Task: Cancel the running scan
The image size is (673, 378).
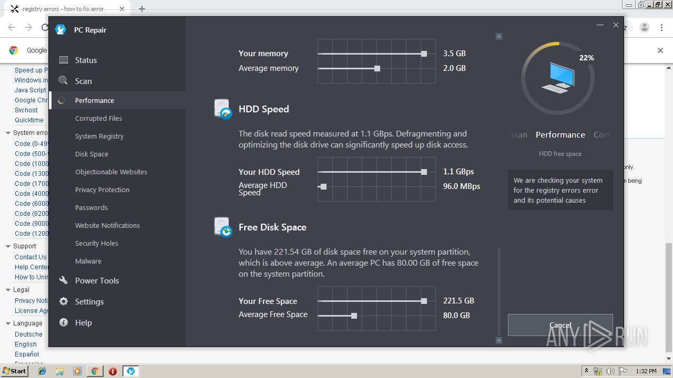Action: click(x=560, y=325)
